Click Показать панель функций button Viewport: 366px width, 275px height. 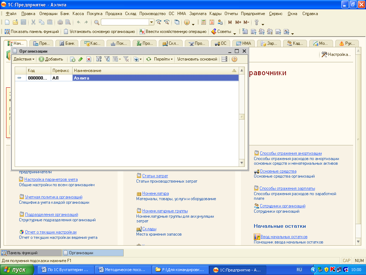click(32, 32)
